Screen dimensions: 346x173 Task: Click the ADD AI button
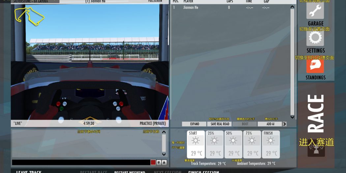tap(270, 124)
